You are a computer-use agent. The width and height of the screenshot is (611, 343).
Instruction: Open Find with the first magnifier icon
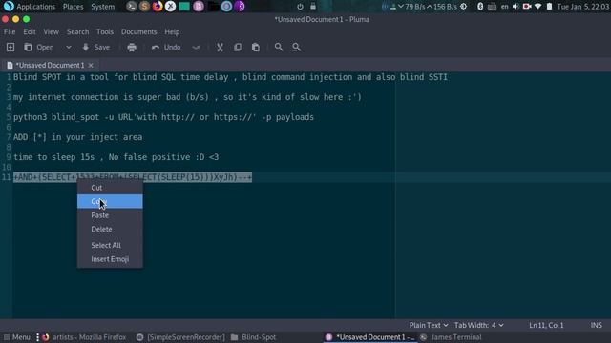coord(278,47)
